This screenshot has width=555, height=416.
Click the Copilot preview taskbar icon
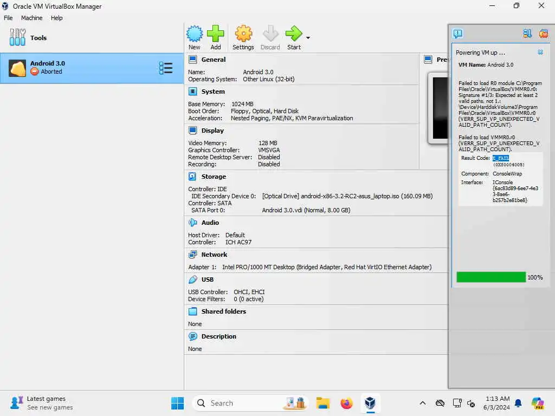pos(538,403)
